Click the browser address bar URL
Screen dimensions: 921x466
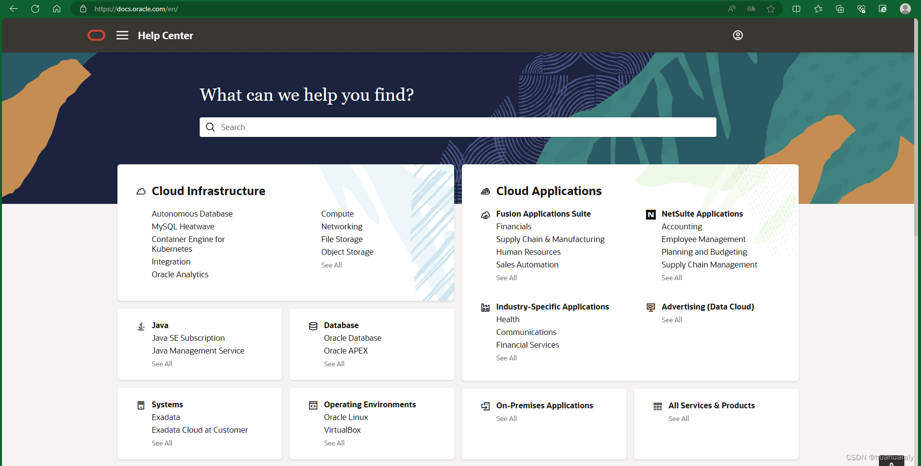136,9
